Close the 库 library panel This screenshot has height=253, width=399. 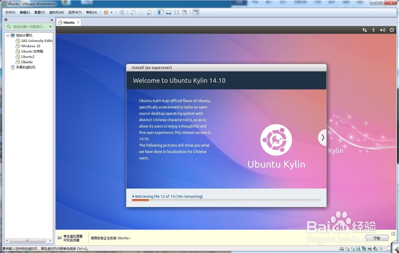coord(51,20)
